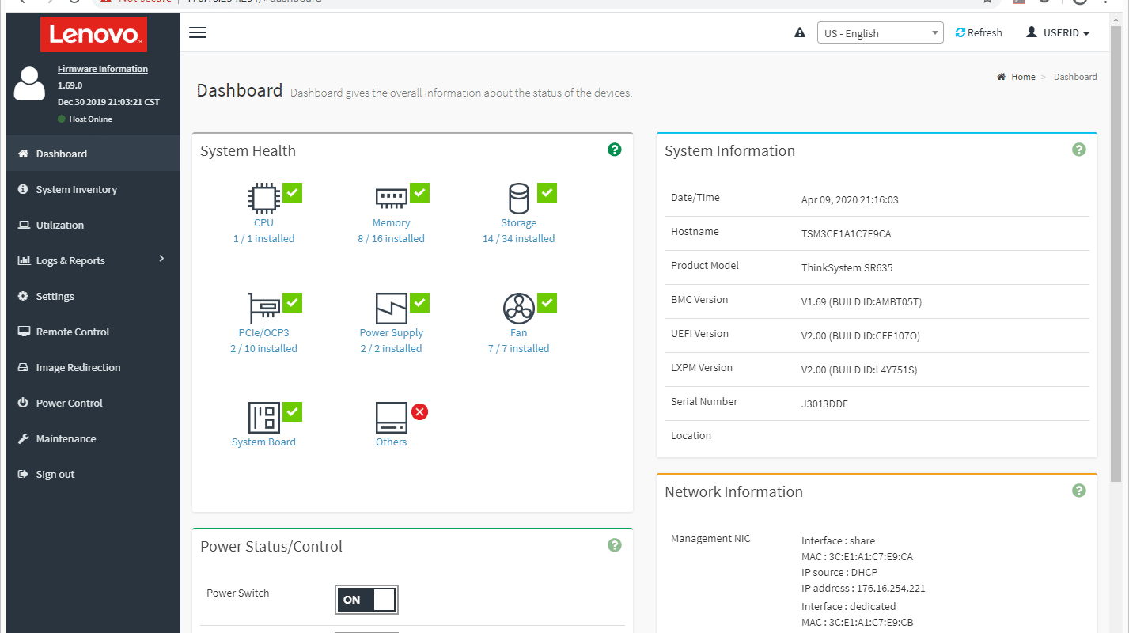Toggle the Power Switch ON control
Image resolution: width=1129 pixels, height=633 pixels.
click(x=366, y=600)
